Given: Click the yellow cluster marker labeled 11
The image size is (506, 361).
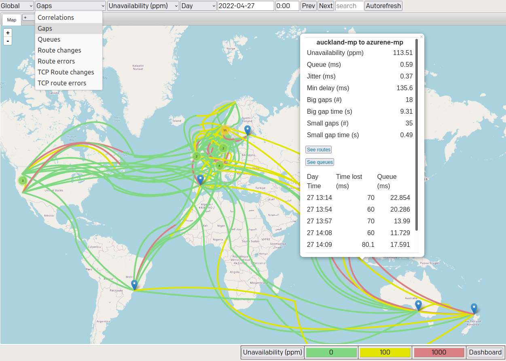Looking at the screenshot, I should [225, 130].
